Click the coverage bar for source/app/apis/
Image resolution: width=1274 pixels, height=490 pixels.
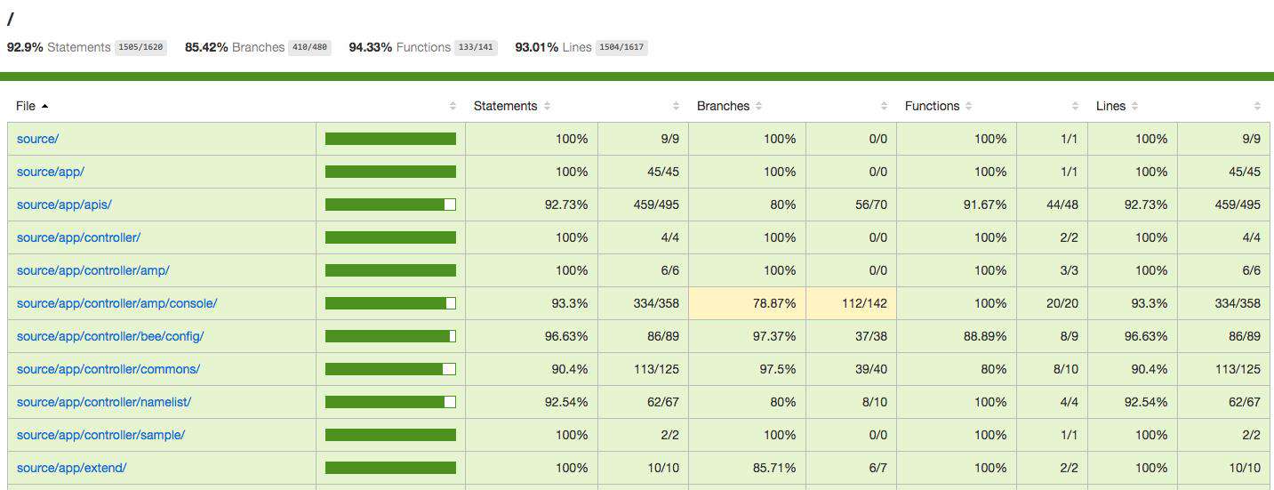[x=390, y=205]
